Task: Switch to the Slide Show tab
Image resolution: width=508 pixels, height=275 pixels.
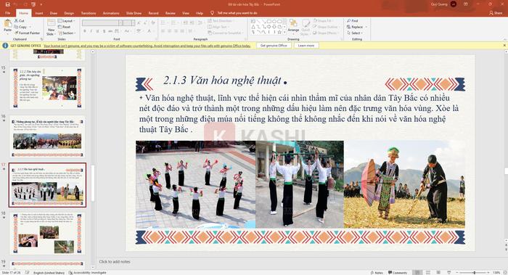Action: pos(134,13)
